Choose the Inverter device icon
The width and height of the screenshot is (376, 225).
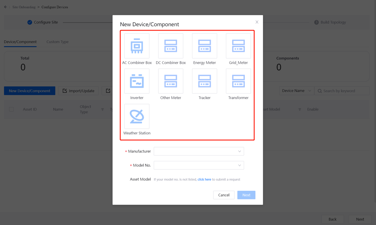pyautogui.click(x=137, y=81)
